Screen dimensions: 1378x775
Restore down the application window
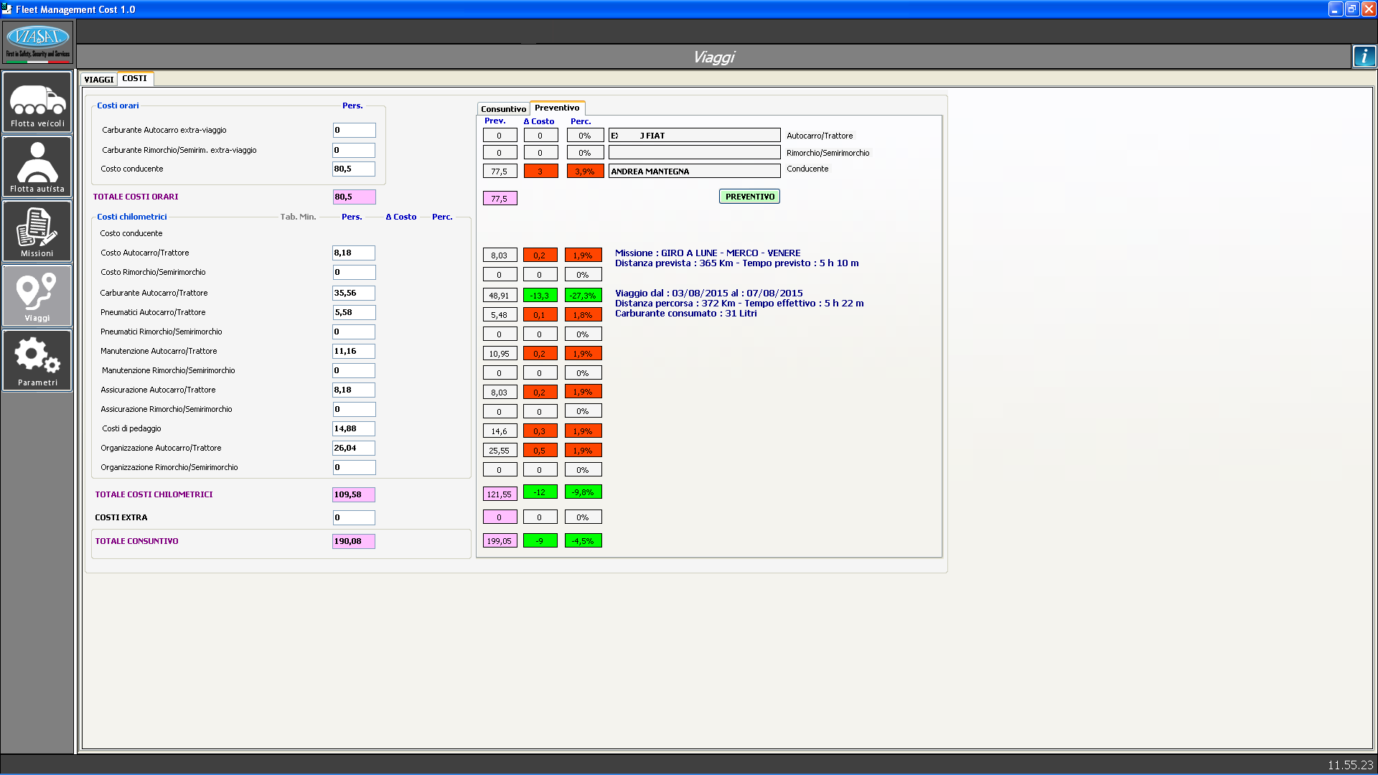[1352, 9]
